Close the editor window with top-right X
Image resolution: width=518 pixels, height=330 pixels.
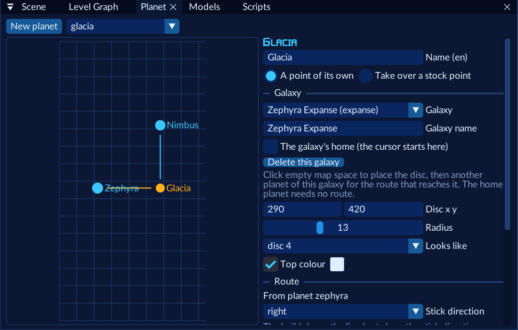click(x=507, y=7)
